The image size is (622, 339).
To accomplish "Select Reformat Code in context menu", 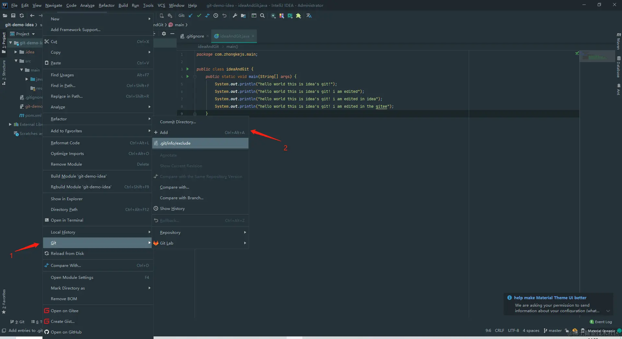I will click(98, 143).
